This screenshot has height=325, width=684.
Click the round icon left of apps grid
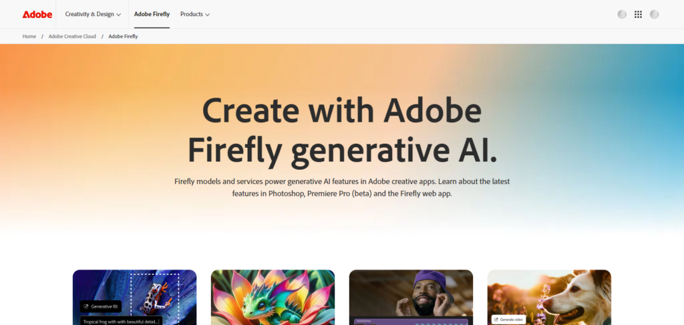(622, 14)
